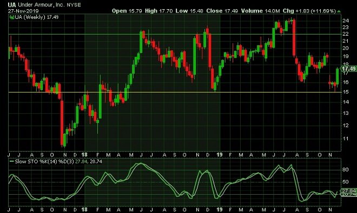This screenshot has height=213, width=357.
Task: Click the 15 price axis label
Action: point(346,92)
